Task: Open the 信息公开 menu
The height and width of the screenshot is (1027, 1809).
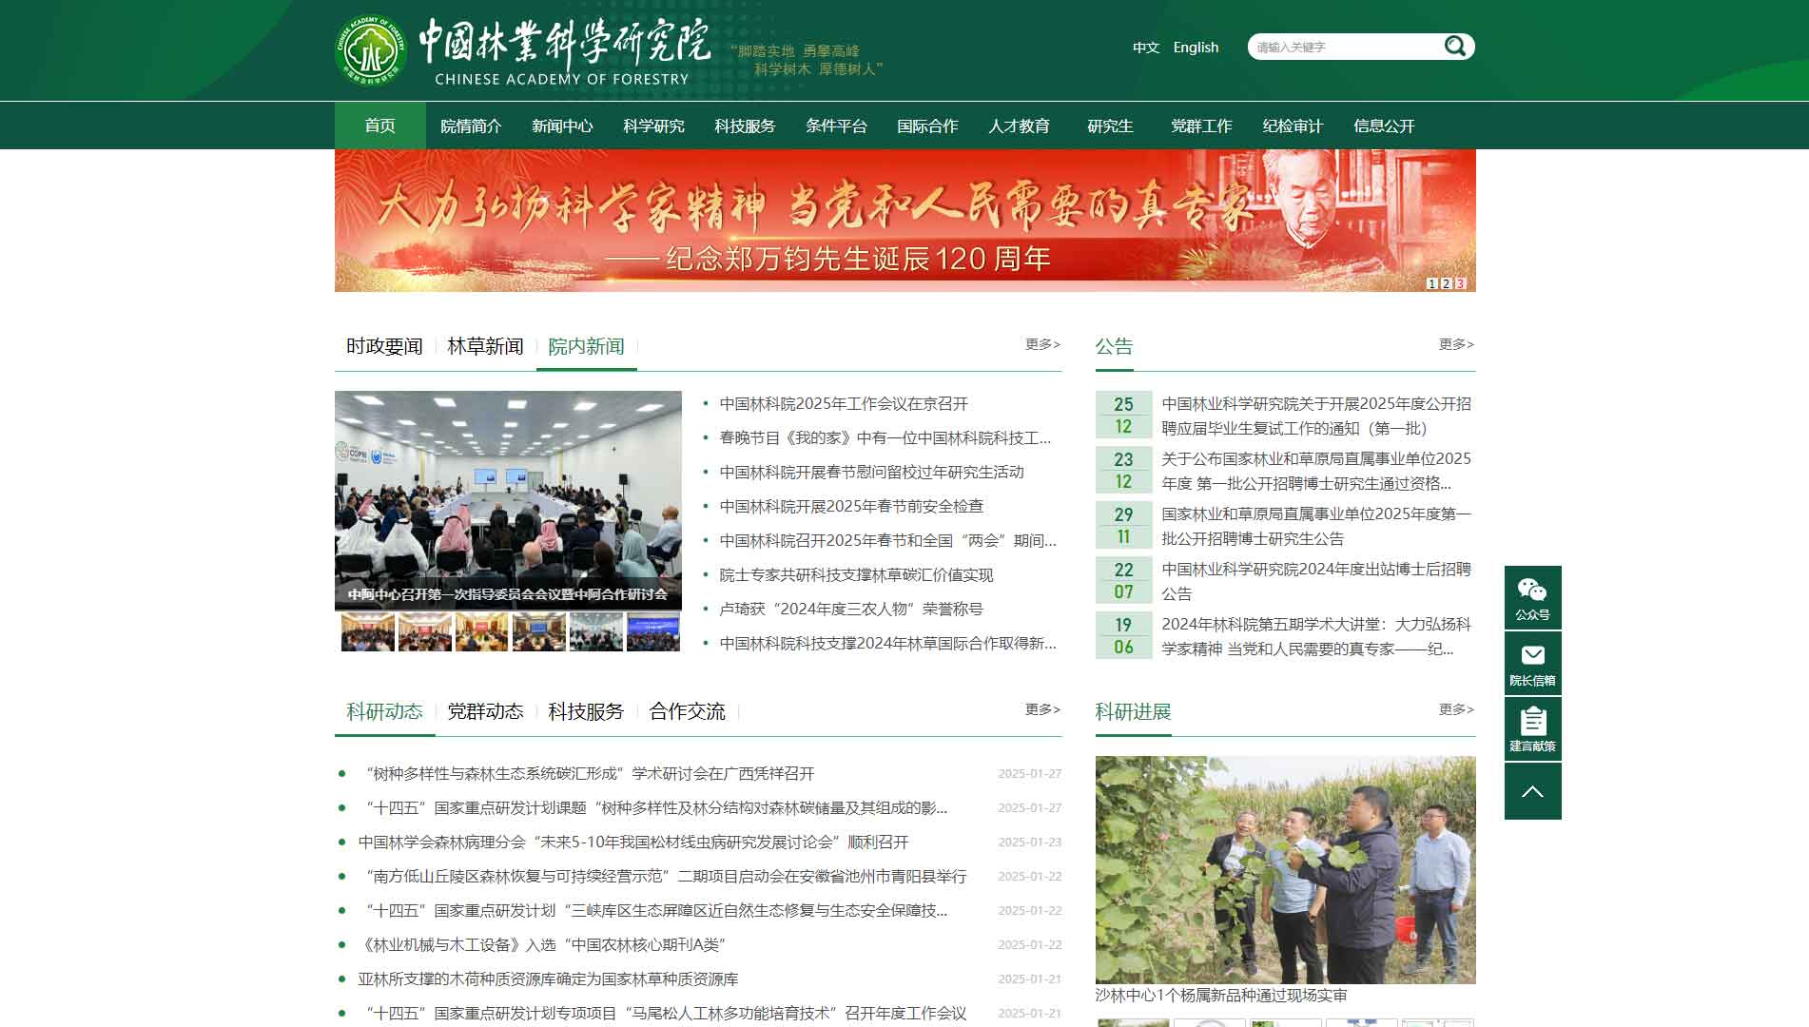Action: 1384,126
